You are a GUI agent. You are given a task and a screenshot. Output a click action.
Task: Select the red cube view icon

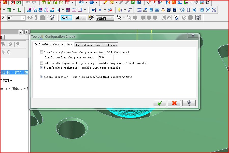(67, 2)
